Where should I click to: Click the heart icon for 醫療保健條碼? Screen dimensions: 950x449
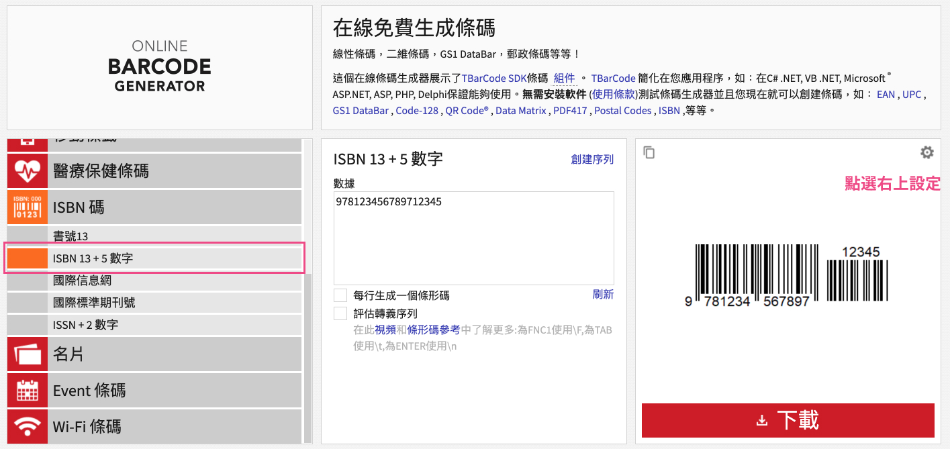point(28,171)
